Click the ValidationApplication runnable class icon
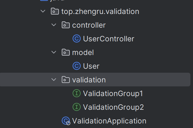193x128 pixels. pyautogui.click(x=66, y=121)
